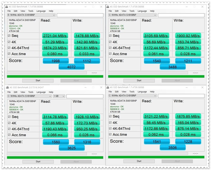Open Help menu in bottom-left window
The image size is (211, 170).
[51, 92]
